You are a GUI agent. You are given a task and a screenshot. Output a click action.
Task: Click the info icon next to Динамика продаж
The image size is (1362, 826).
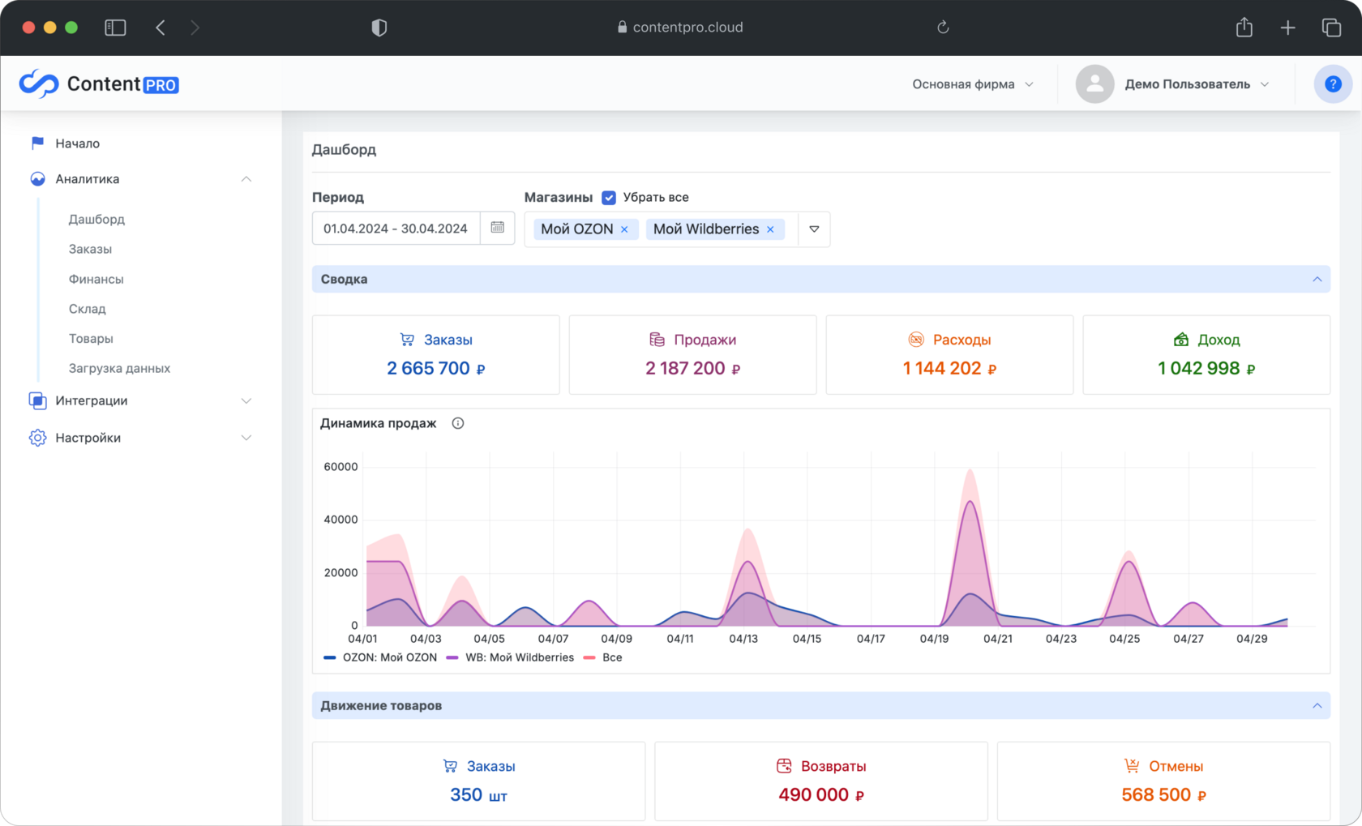click(x=458, y=423)
